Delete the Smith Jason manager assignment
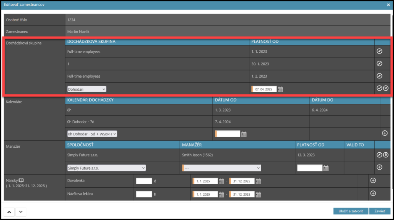Viewport: 394px width, 220px height. [386, 155]
